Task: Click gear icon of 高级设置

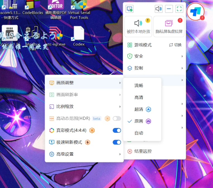Action: (x=52, y=154)
